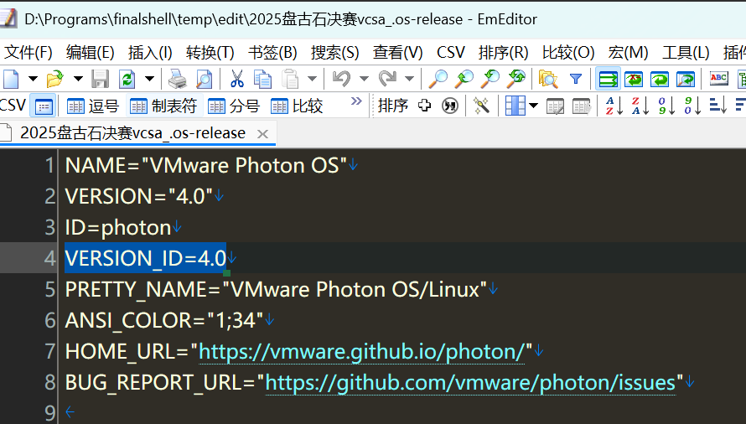Click the blue Filter funnel icon
The width and height of the screenshot is (746, 424).
pos(576,79)
